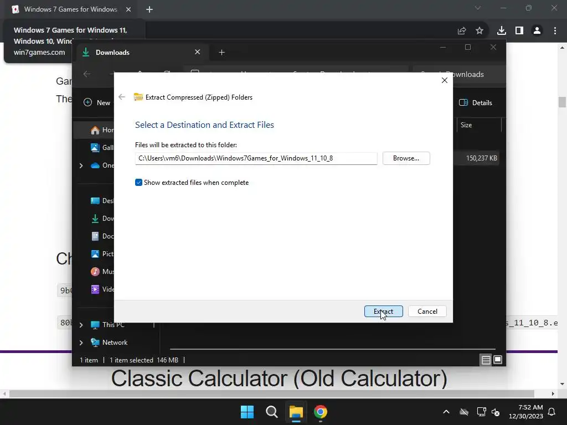
Task: Click Chrome on the taskbar
Action: [x=321, y=412]
